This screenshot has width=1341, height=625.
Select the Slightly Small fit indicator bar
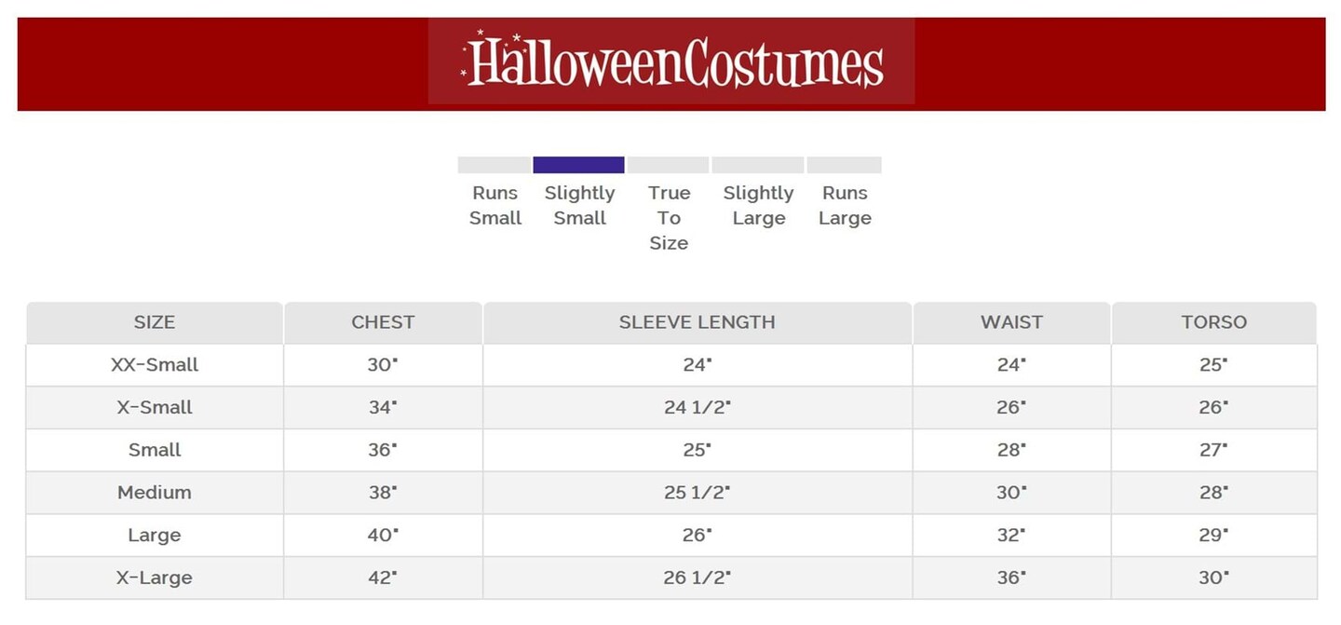578,165
